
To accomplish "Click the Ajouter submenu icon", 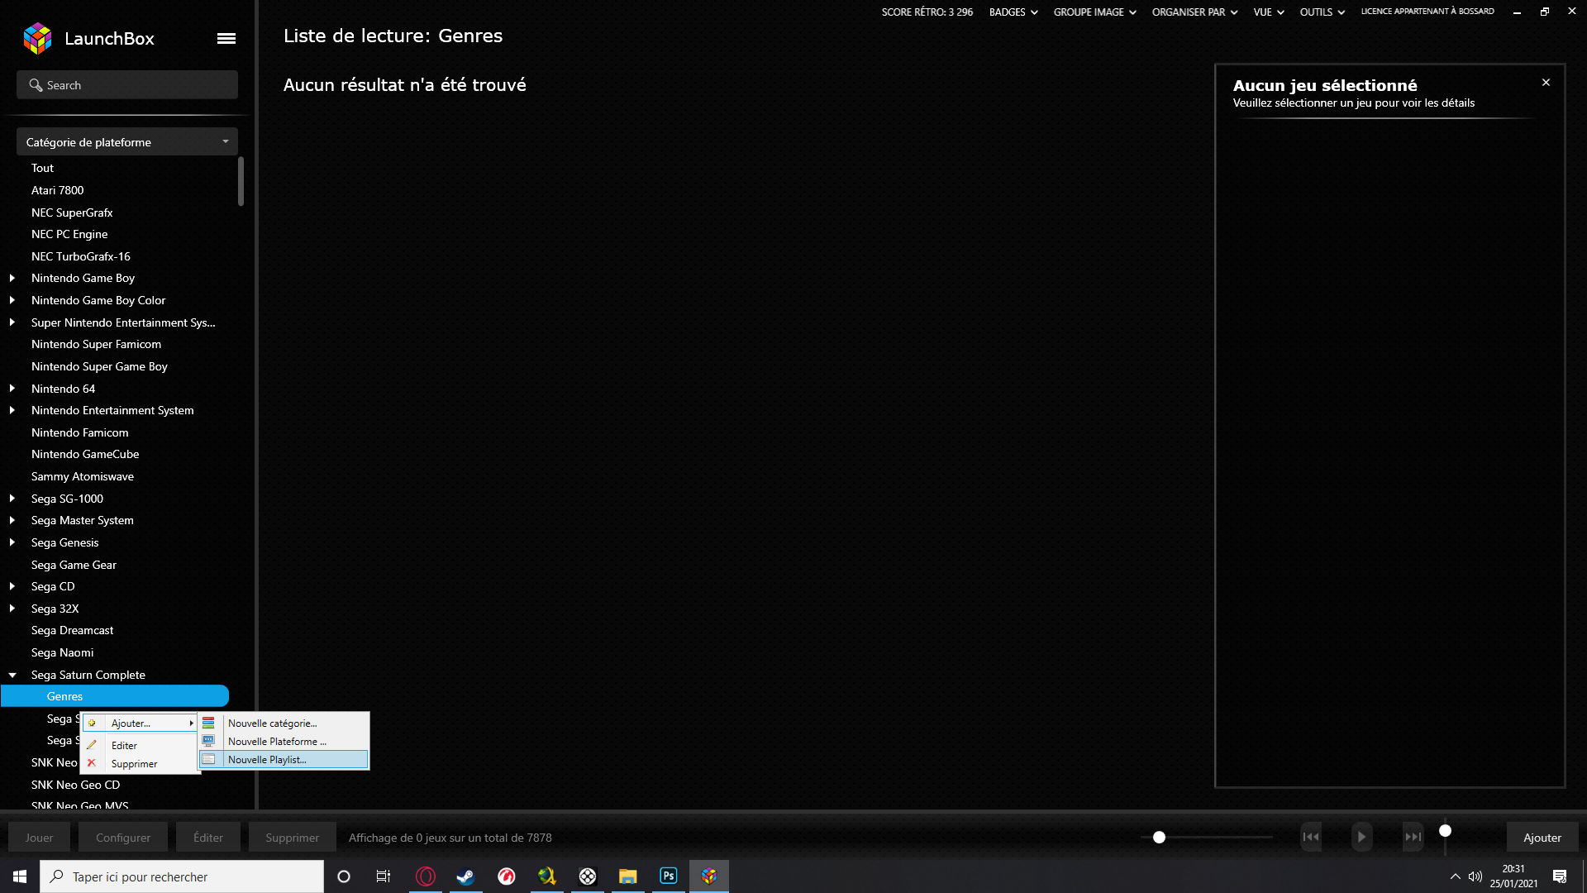I will click(92, 723).
